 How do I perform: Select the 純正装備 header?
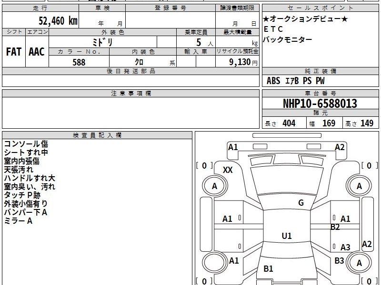[x=320, y=71]
